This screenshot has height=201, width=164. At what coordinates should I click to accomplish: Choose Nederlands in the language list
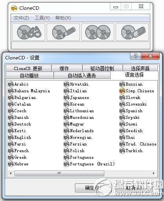point(82,131)
